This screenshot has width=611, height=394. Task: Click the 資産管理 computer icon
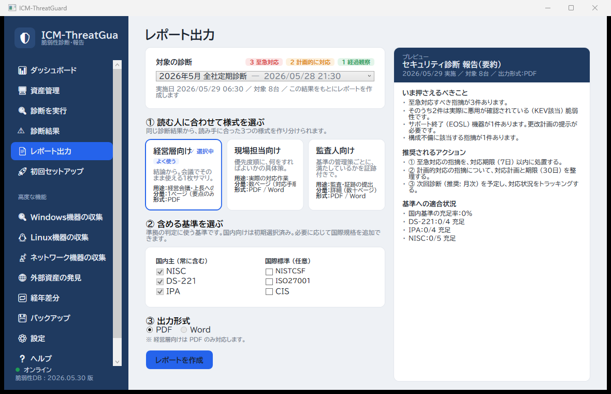(x=22, y=91)
